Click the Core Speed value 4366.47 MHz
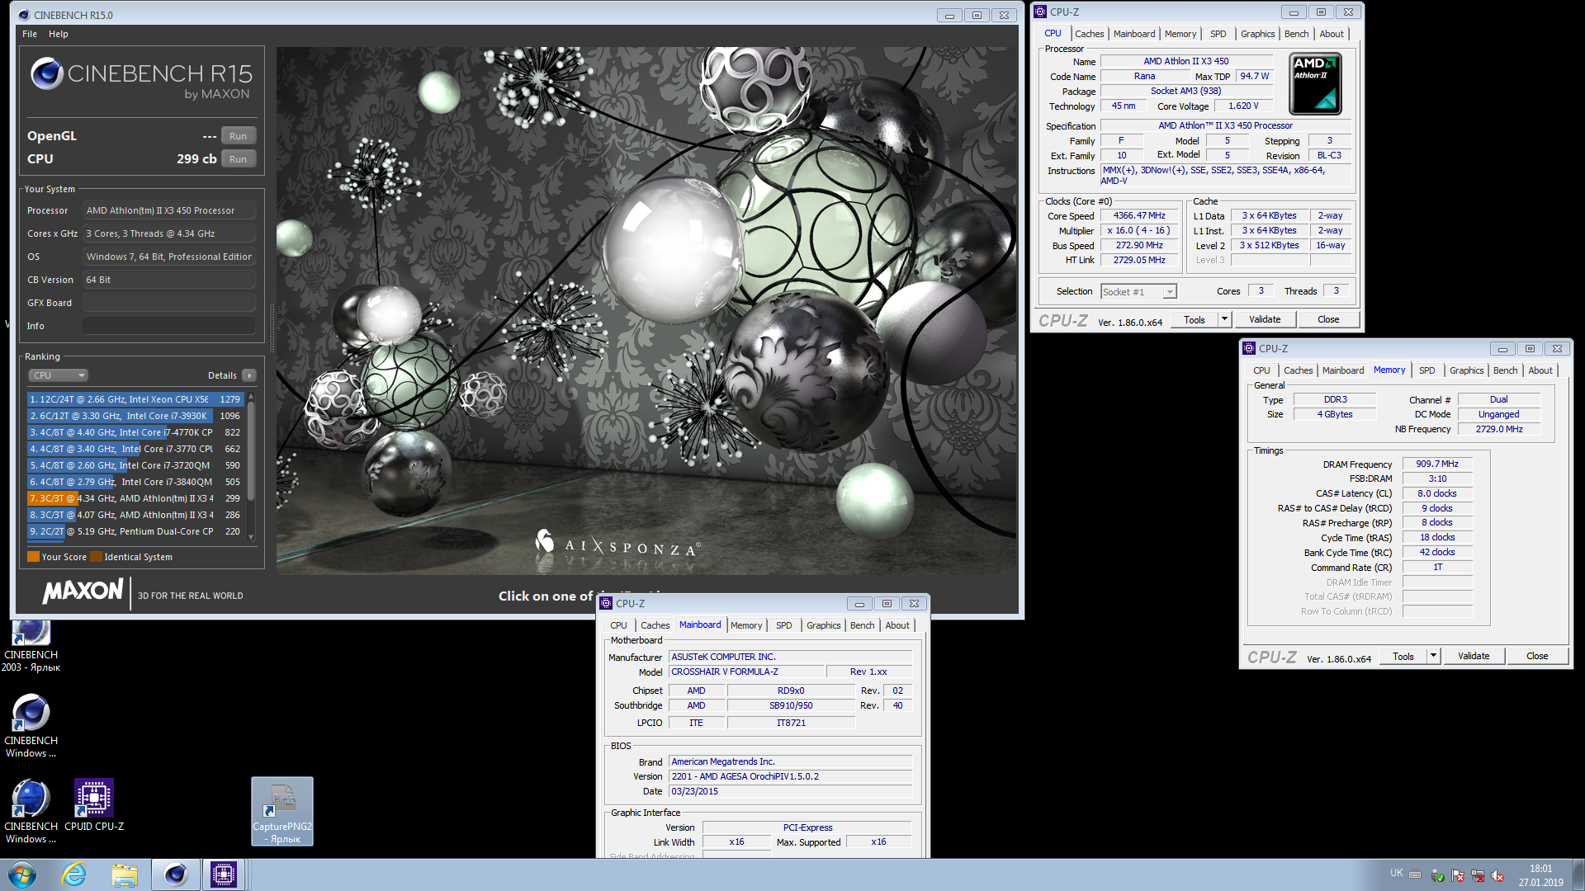Viewport: 1585px width, 891px height. click(1139, 215)
